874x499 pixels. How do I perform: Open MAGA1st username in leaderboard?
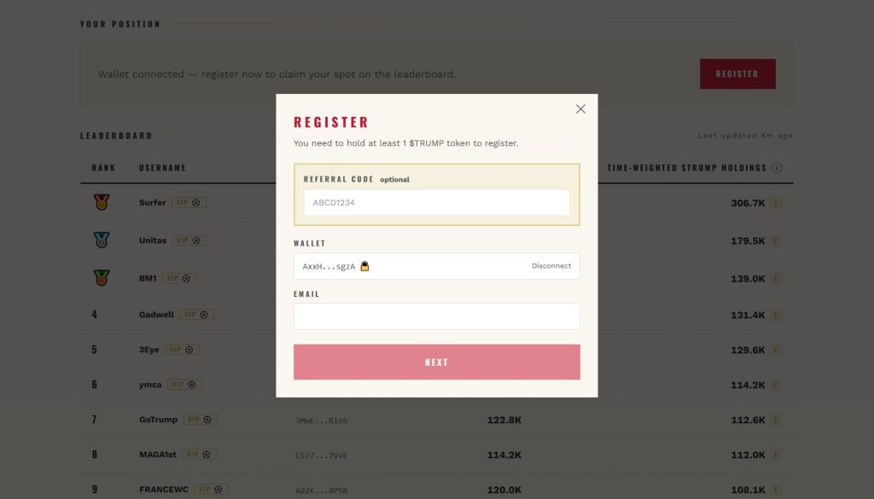pyautogui.click(x=158, y=455)
